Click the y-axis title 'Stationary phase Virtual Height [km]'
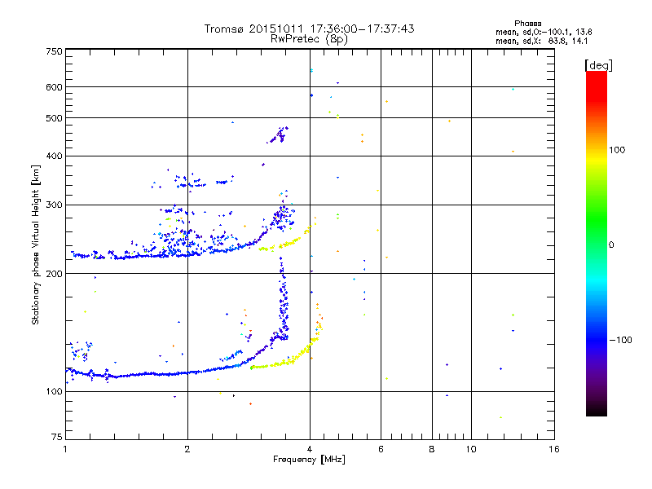 click(x=35, y=244)
